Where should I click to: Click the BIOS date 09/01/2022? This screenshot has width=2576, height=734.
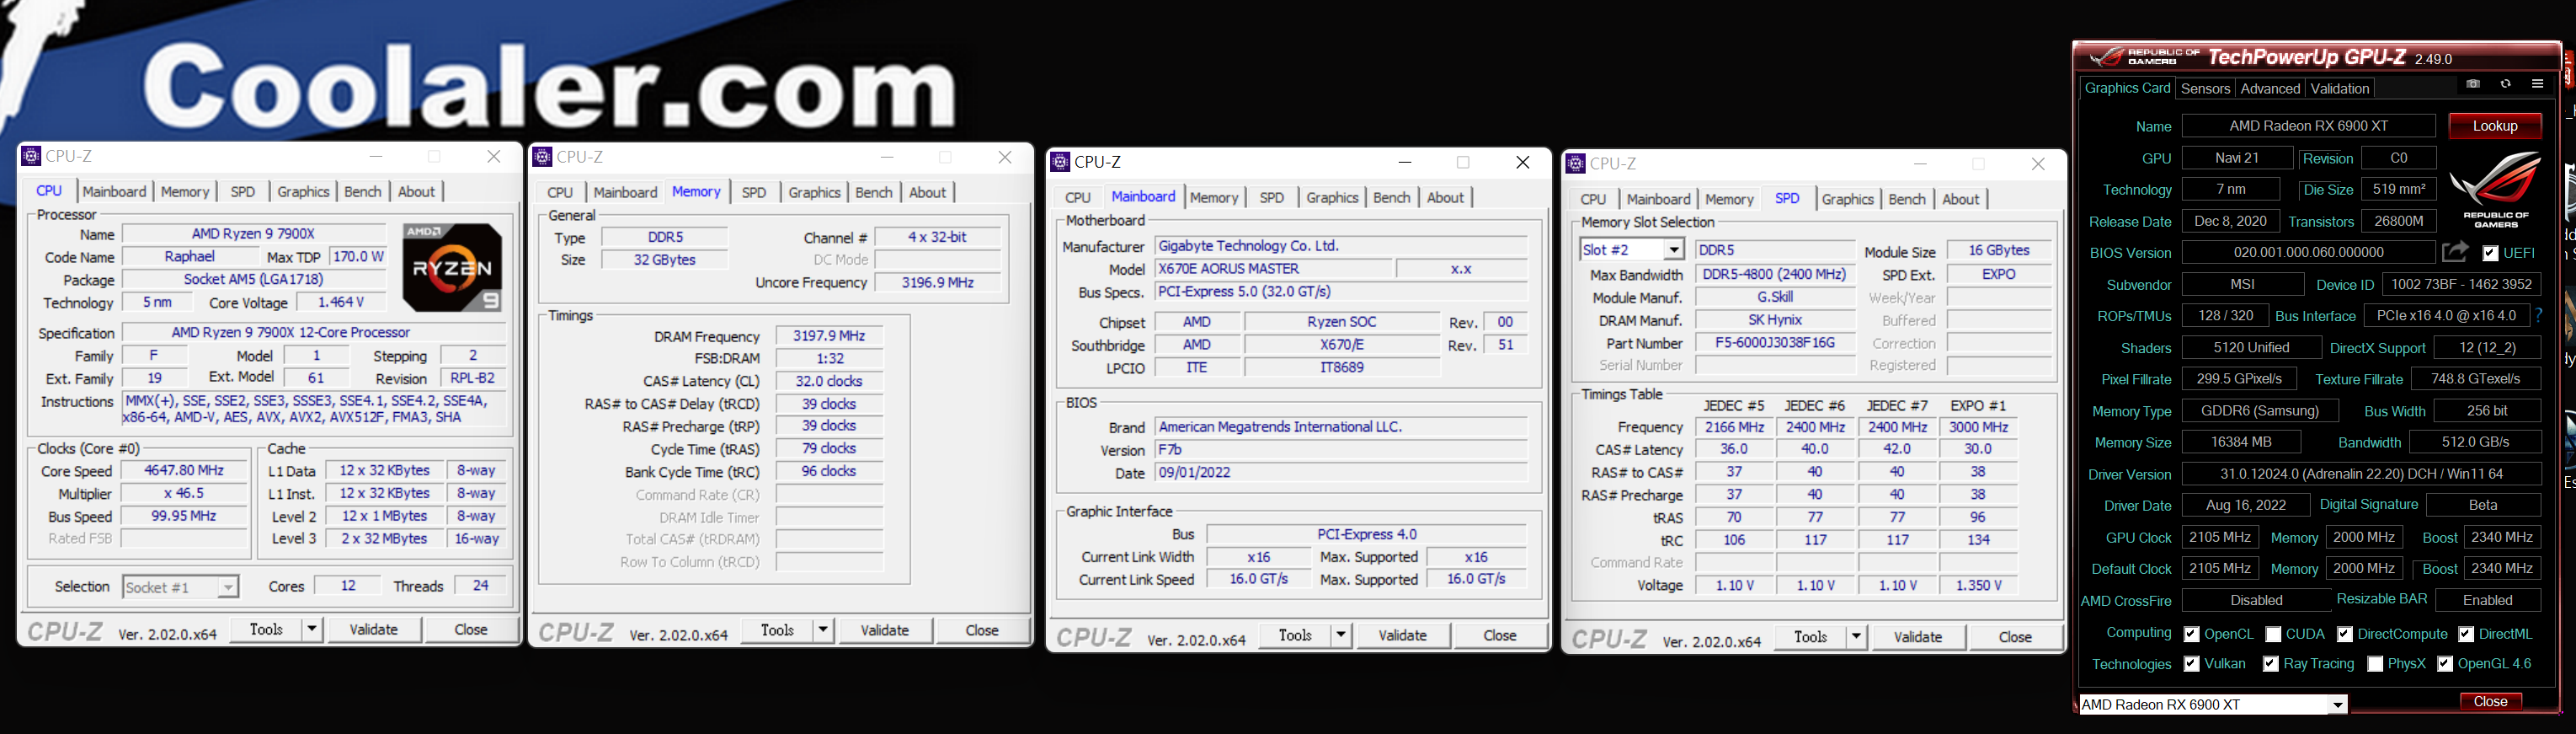pos(1340,473)
